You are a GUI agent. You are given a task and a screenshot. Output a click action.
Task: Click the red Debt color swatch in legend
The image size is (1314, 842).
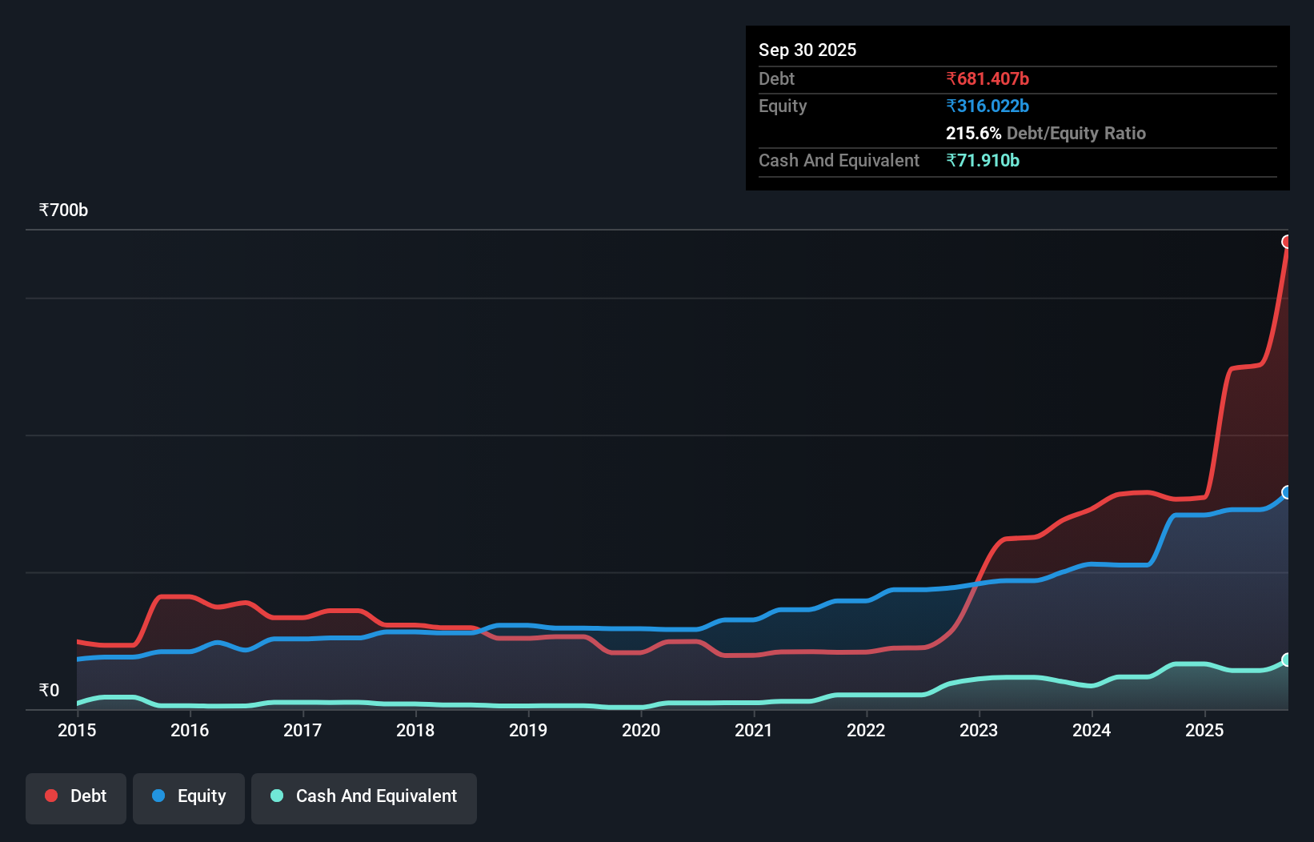click(50, 796)
